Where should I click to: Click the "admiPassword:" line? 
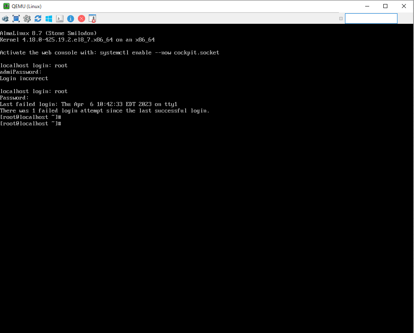coord(21,72)
